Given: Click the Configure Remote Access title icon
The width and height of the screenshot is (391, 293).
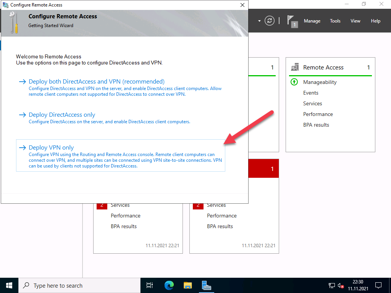Looking at the screenshot, I should click(x=5, y=5).
